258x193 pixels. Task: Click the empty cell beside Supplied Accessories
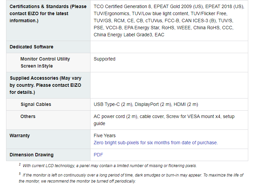click(169, 85)
